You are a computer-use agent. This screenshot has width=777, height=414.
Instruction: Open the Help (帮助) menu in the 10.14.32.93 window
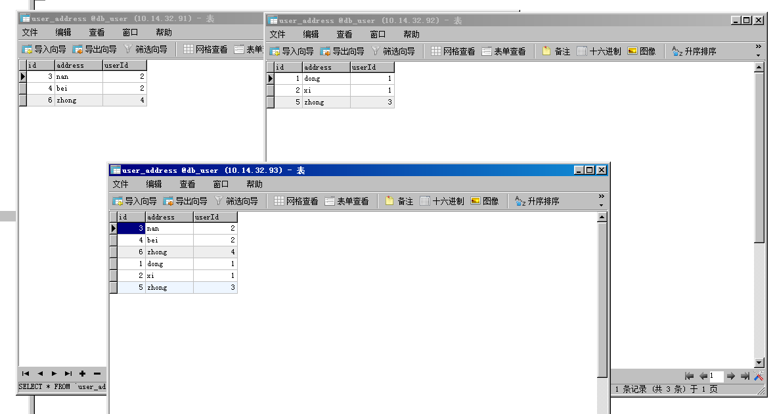tap(255, 184)
